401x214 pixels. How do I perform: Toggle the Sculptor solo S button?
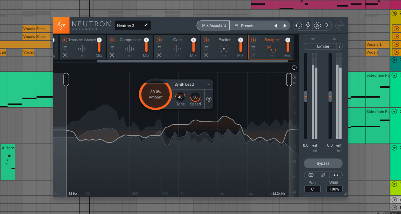point(209,99)
